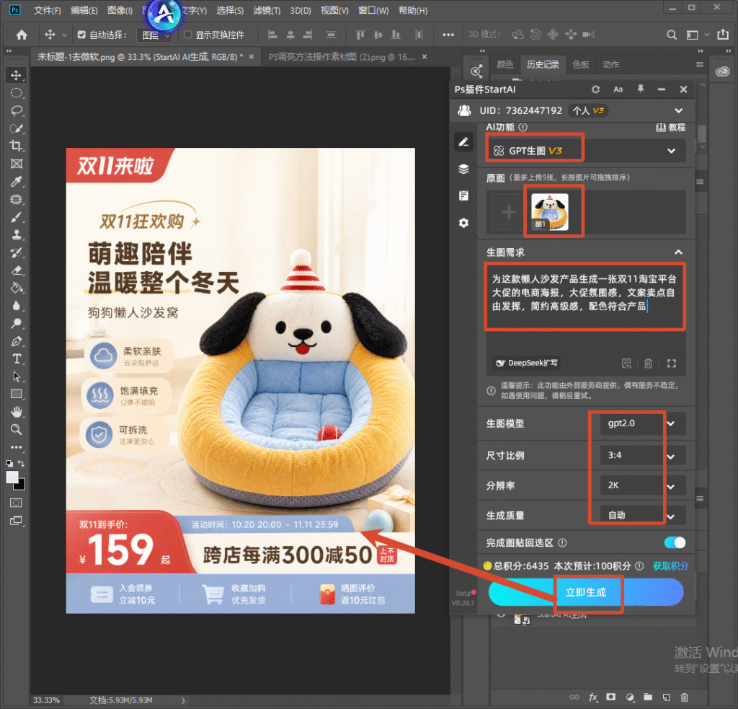Expand the prompt box to fullscreen

click(x=672, y=364)
